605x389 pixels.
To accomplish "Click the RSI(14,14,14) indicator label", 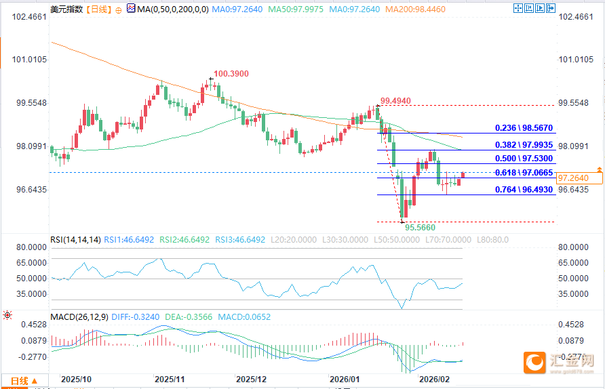I will [76, 240].
